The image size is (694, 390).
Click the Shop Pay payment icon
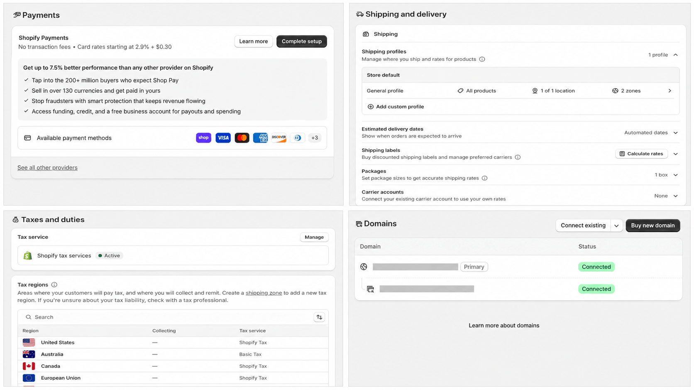[203, 138]
